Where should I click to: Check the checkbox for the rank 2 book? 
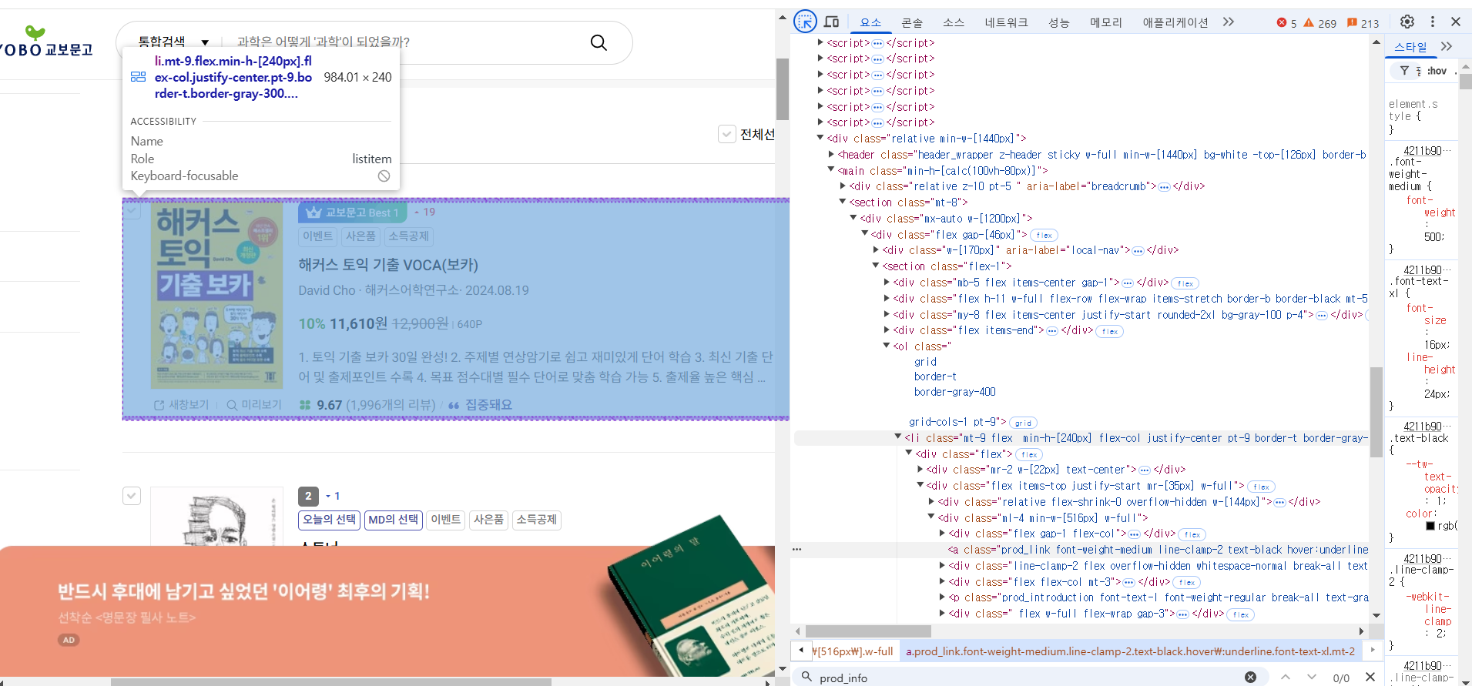click(132, 496)
